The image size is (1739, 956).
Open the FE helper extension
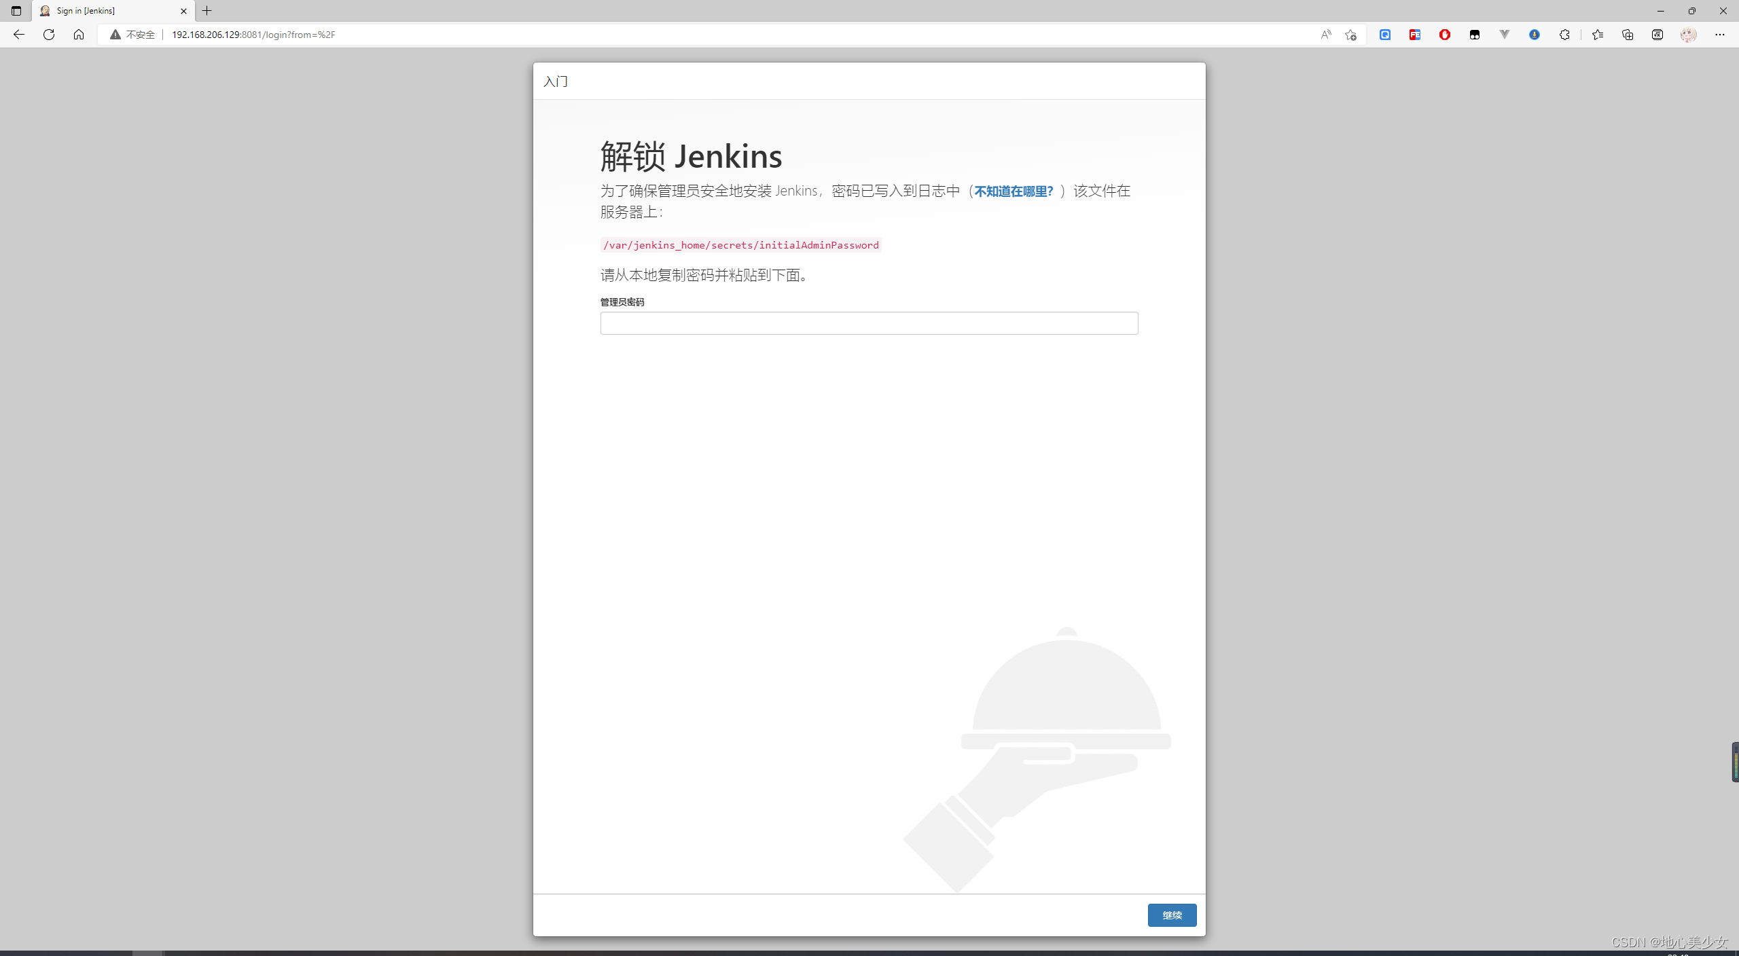[1414, 35]
